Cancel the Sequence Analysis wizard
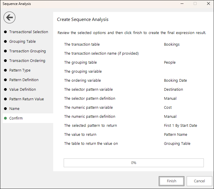The height and width of the screenshot is (189, 214). coord(199,181)
